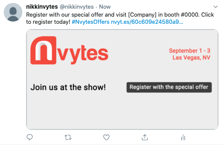Screen dimensions: 223x145
Task: Click the 'September 1 - 3' date text
Action: tap(190, 51)
